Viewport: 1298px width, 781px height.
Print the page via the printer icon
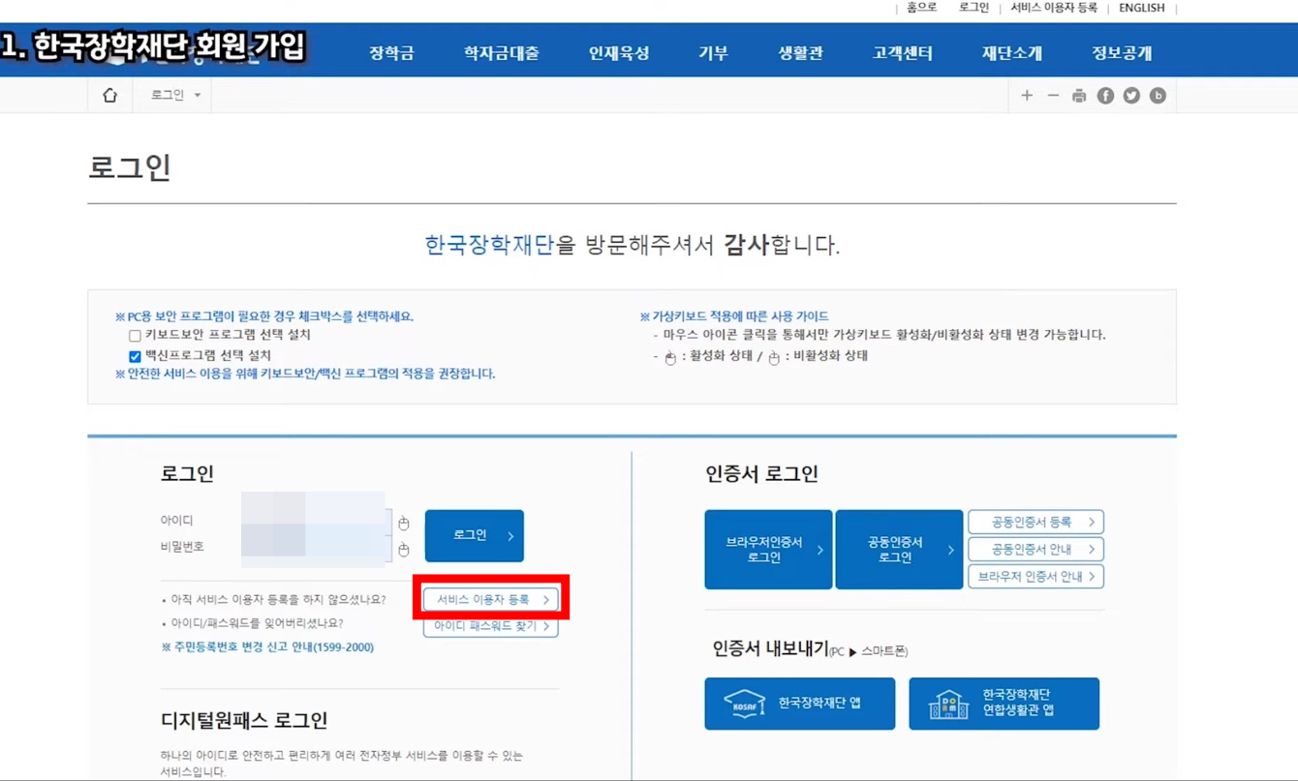(x=1079, y=96)
